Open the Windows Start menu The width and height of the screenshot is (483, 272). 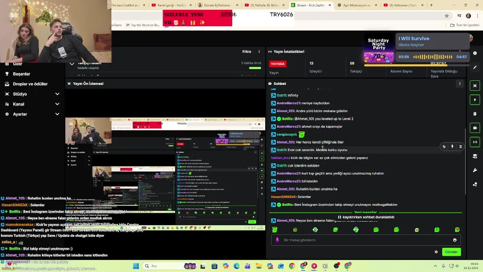[136, 266]
